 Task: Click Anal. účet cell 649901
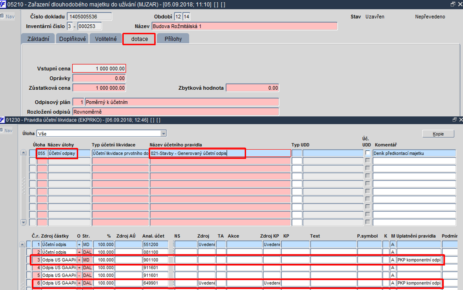pos(155,283)
